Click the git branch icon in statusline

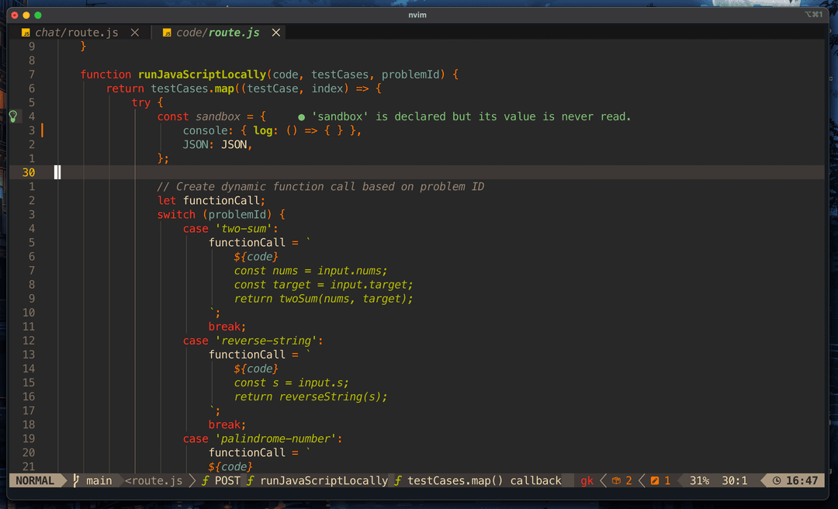pos(76,480)
